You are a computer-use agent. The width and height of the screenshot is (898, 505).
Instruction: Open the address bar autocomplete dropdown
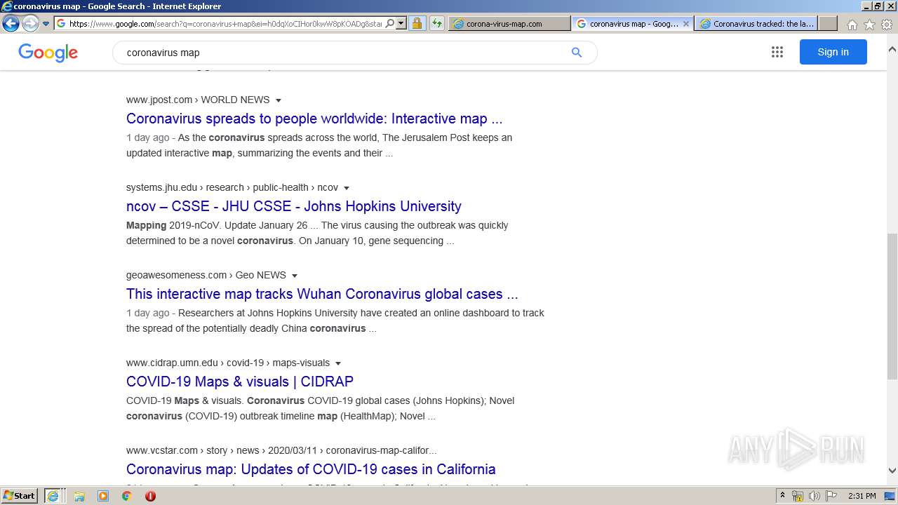[401, 23]
